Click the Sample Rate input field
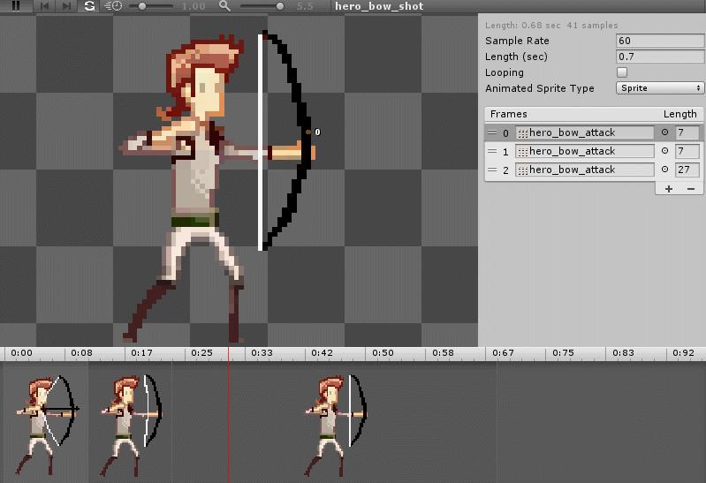Viewport: 706px width, 483px height. pyautogui.click(x=659, y=41)
